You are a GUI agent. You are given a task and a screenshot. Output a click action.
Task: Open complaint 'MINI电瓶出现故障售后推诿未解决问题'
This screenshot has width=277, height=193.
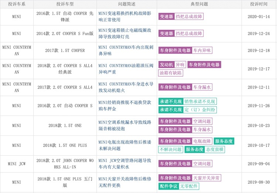[125, 145]
